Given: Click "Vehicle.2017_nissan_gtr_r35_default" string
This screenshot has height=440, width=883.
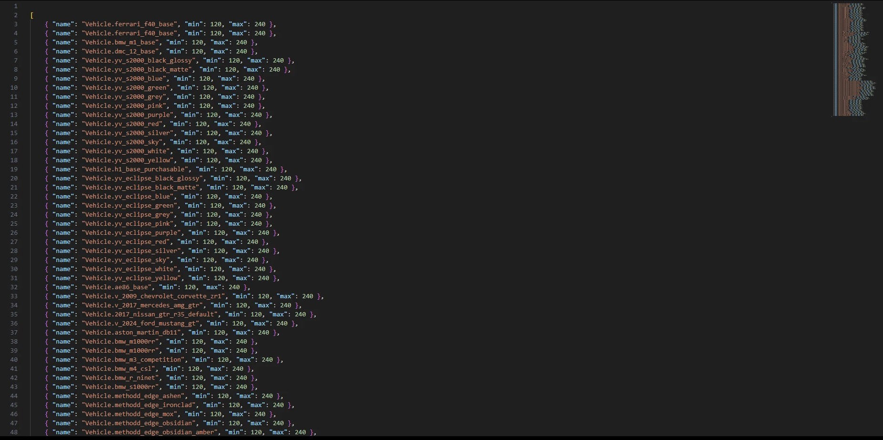Looking at the screenshot, I should point(150,314).
